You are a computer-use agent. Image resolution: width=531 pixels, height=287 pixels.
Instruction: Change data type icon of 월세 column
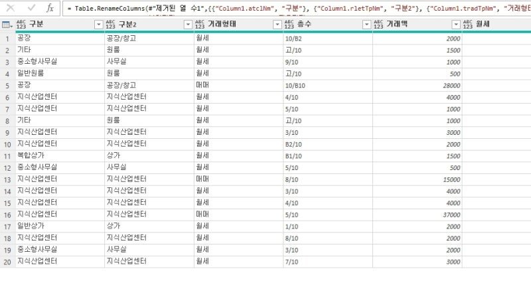468,25
